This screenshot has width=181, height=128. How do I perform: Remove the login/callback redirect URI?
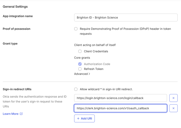(173, 98)
